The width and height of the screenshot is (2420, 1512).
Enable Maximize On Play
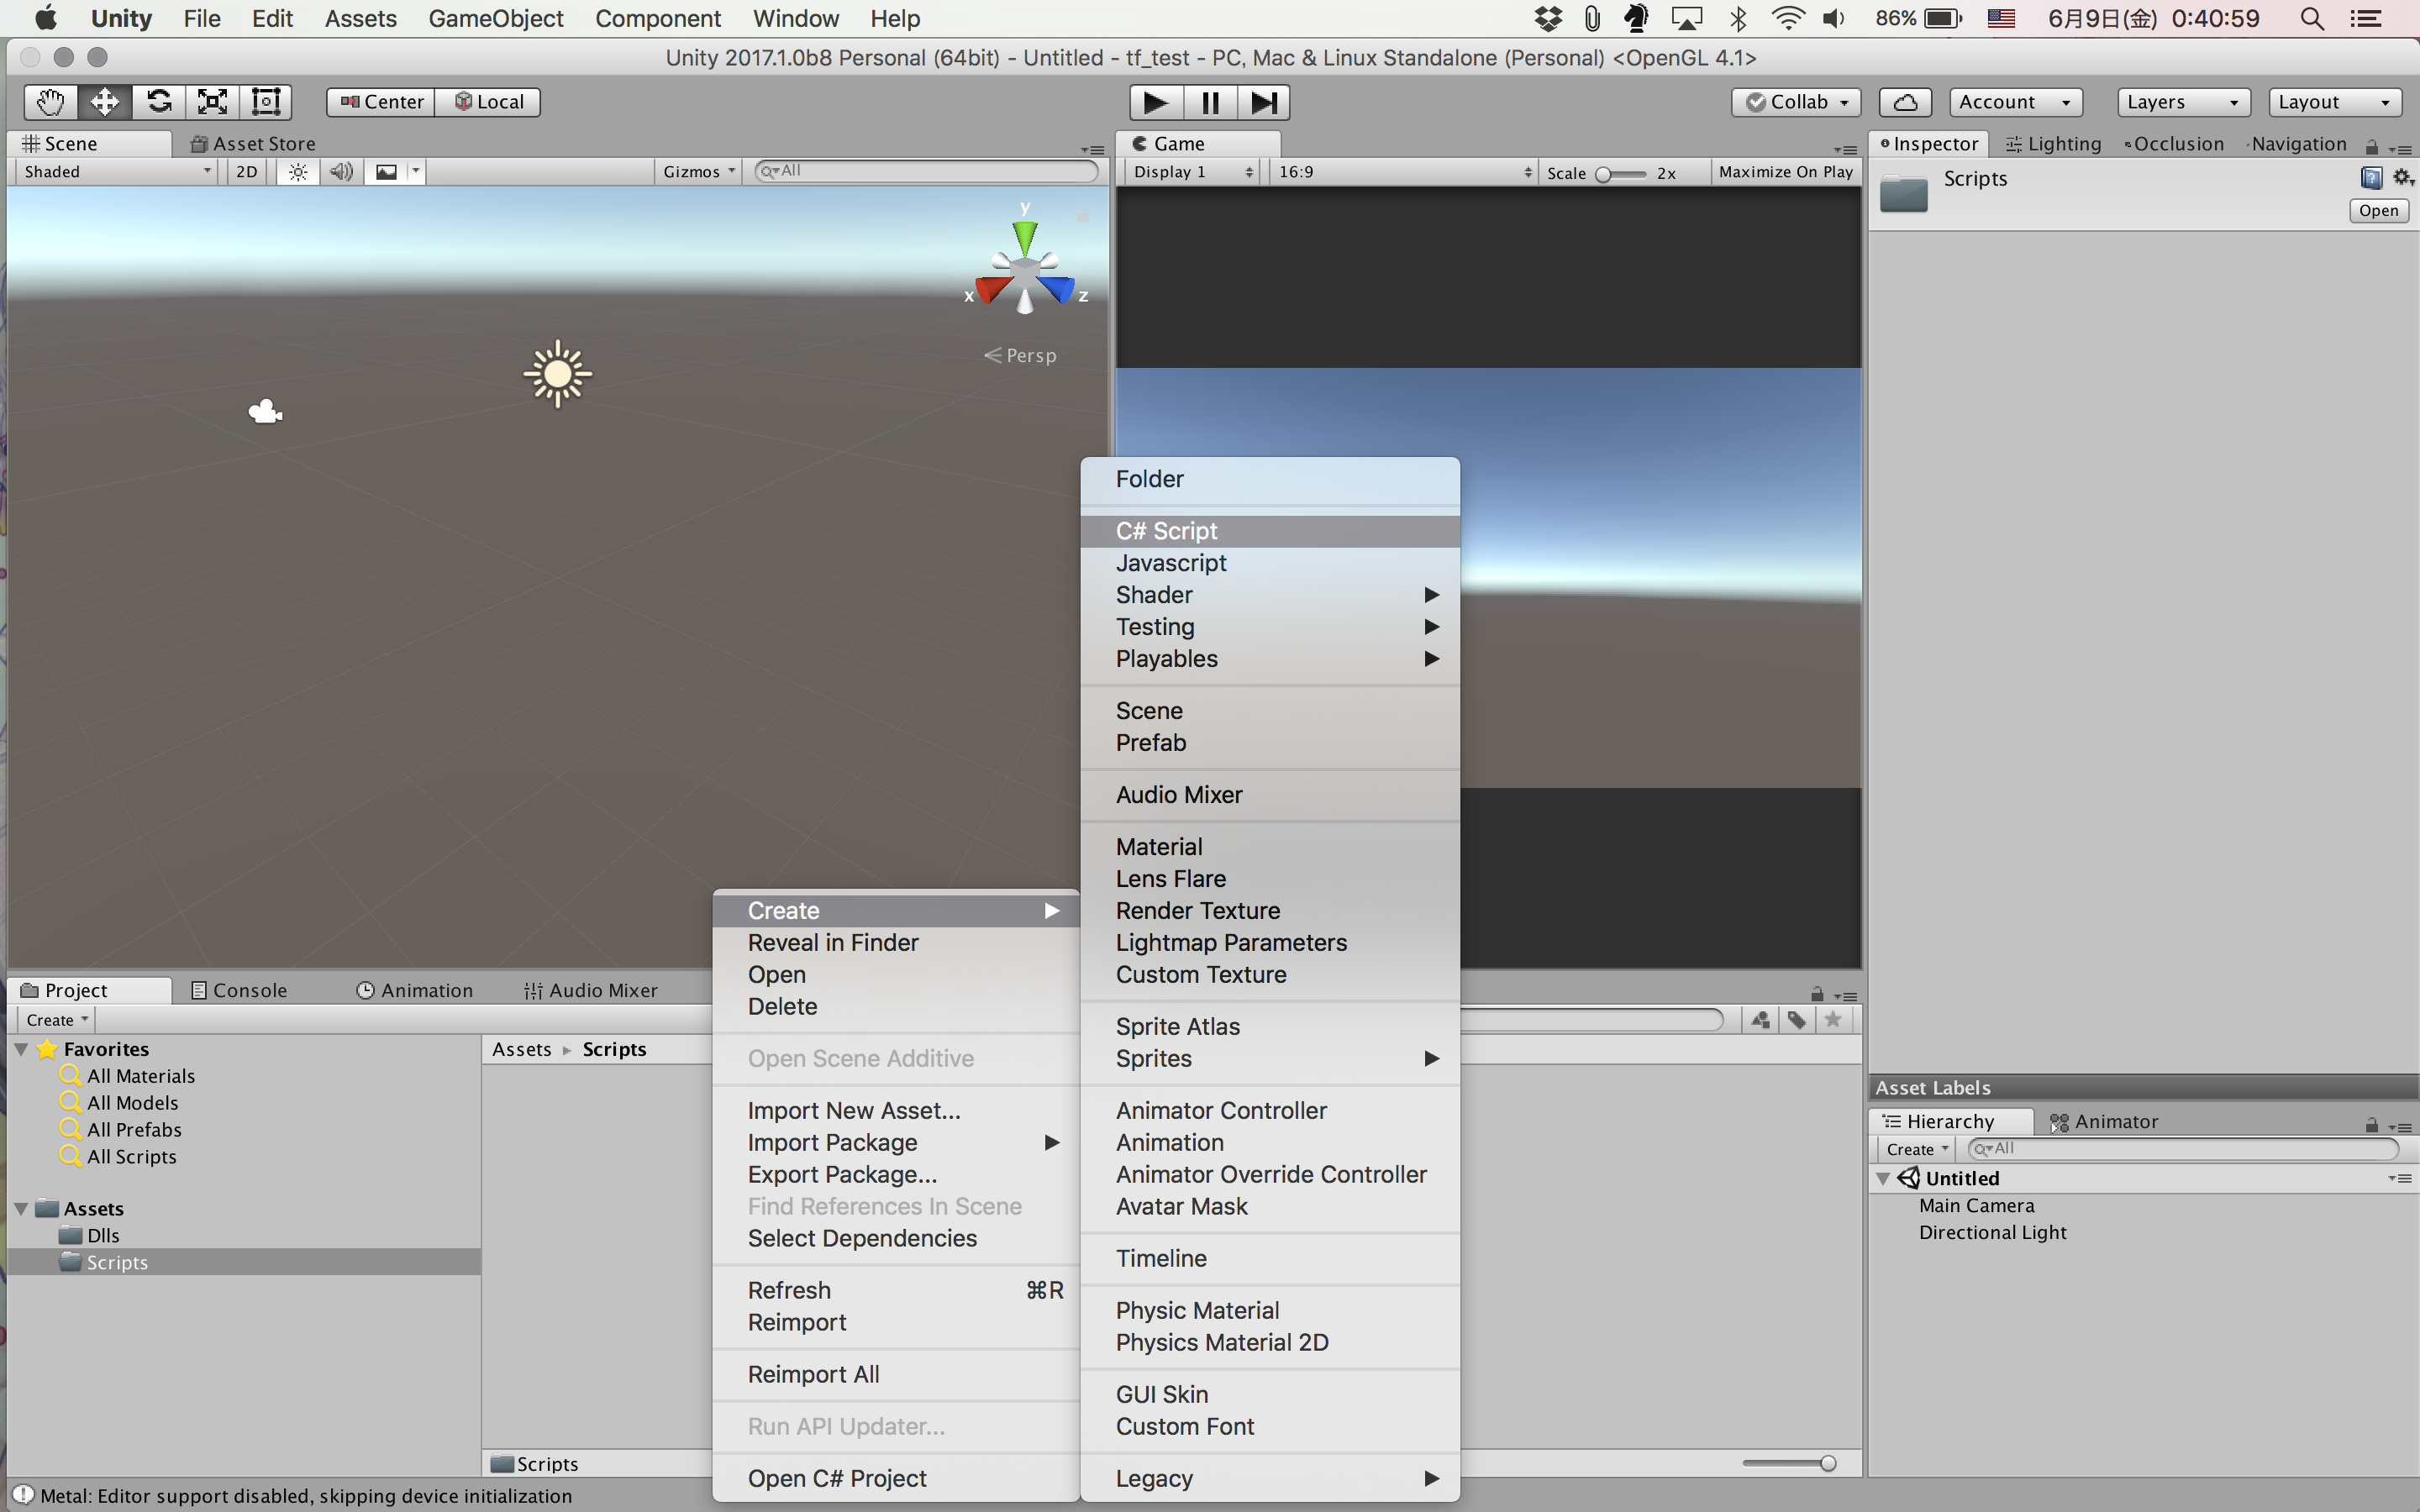point(1785,172)
